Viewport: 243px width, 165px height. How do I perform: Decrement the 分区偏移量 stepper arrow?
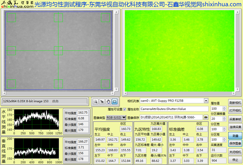coord(224,120)
